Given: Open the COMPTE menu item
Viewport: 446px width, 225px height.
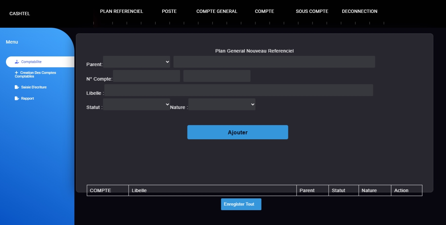Looking at the screenshot, I should tap(264, 11).
